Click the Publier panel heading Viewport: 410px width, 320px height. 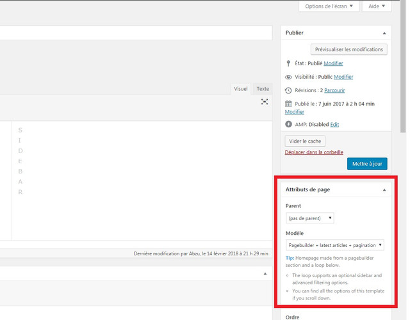[x=295, y=33]
